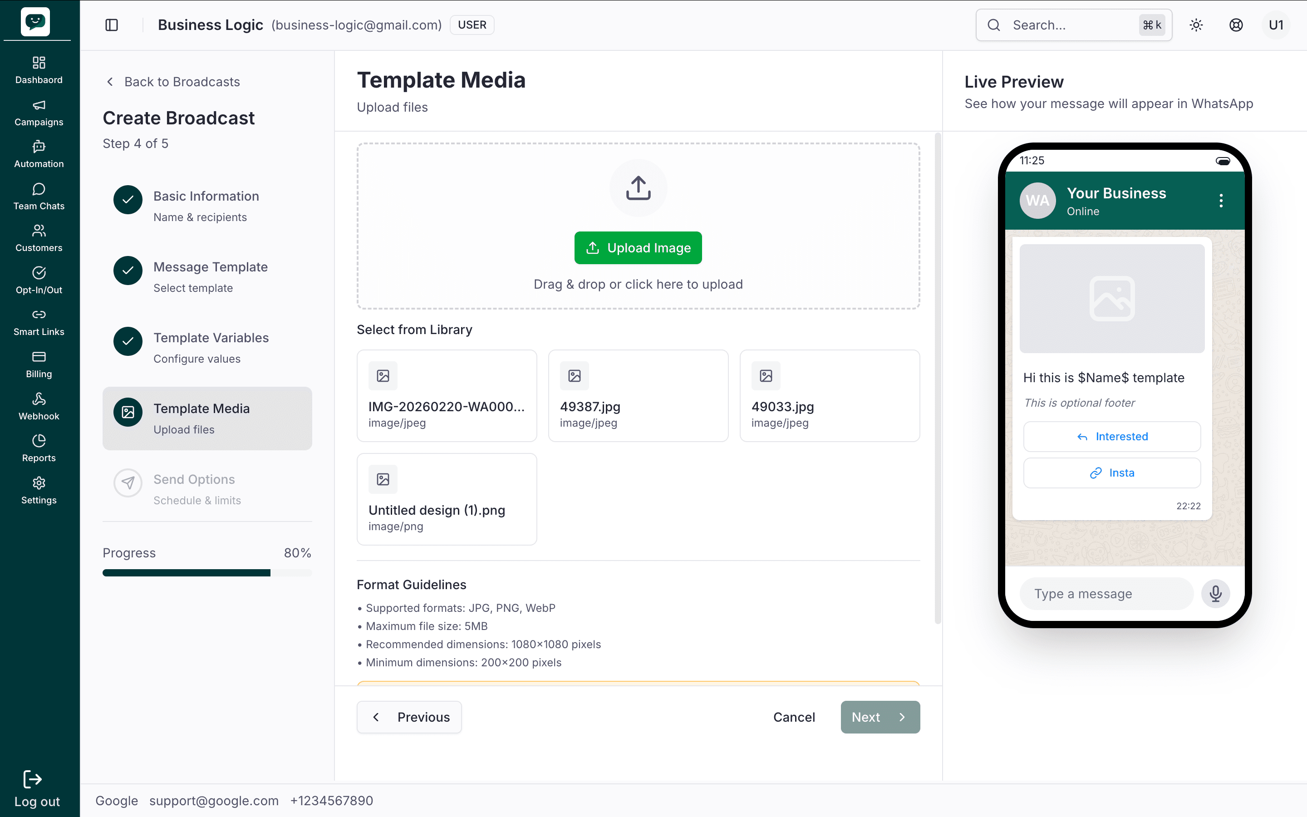Open the Dashboard page
1307x817 pixels.
click(39, 70)
